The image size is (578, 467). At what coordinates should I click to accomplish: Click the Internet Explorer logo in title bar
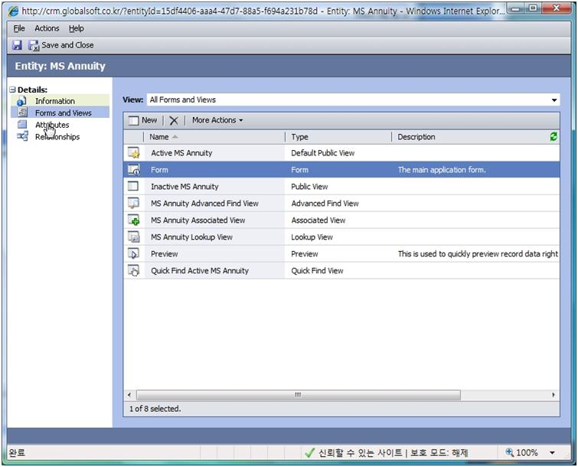(x=13, y=11)
